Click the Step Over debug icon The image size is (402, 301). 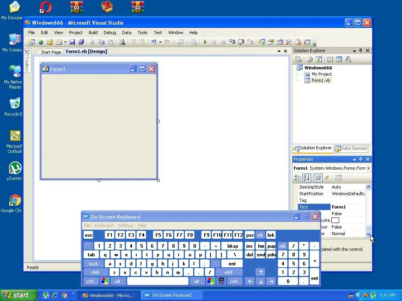[241, 42]
